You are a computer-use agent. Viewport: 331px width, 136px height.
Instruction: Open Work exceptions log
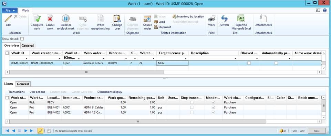(100, 23)
